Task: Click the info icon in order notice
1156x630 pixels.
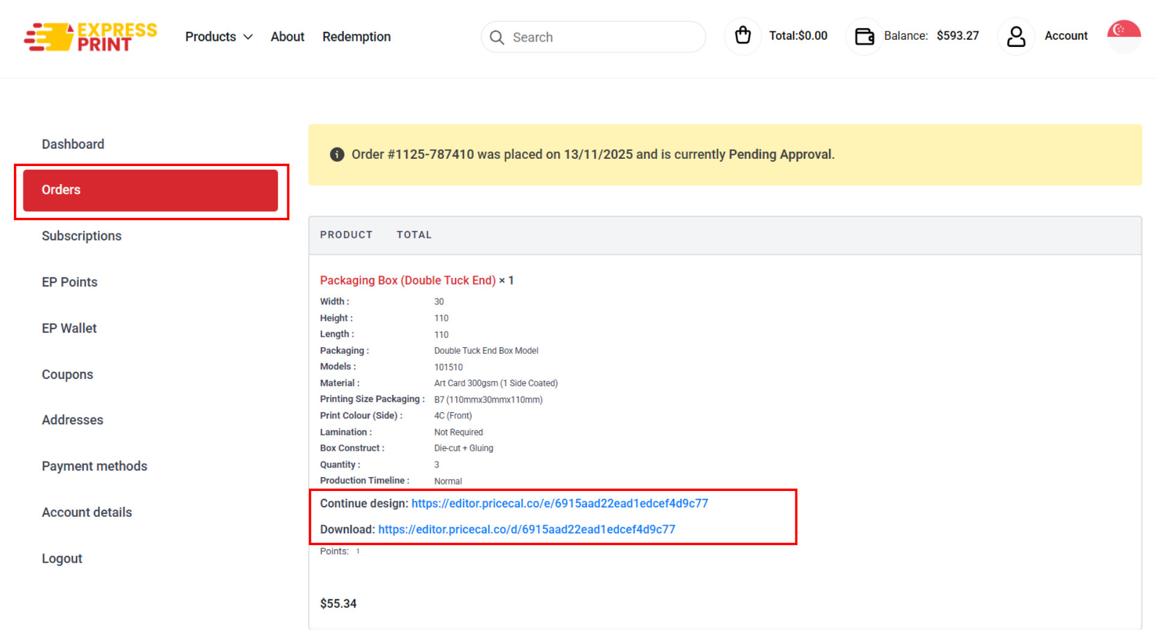Action: (337, 155)
